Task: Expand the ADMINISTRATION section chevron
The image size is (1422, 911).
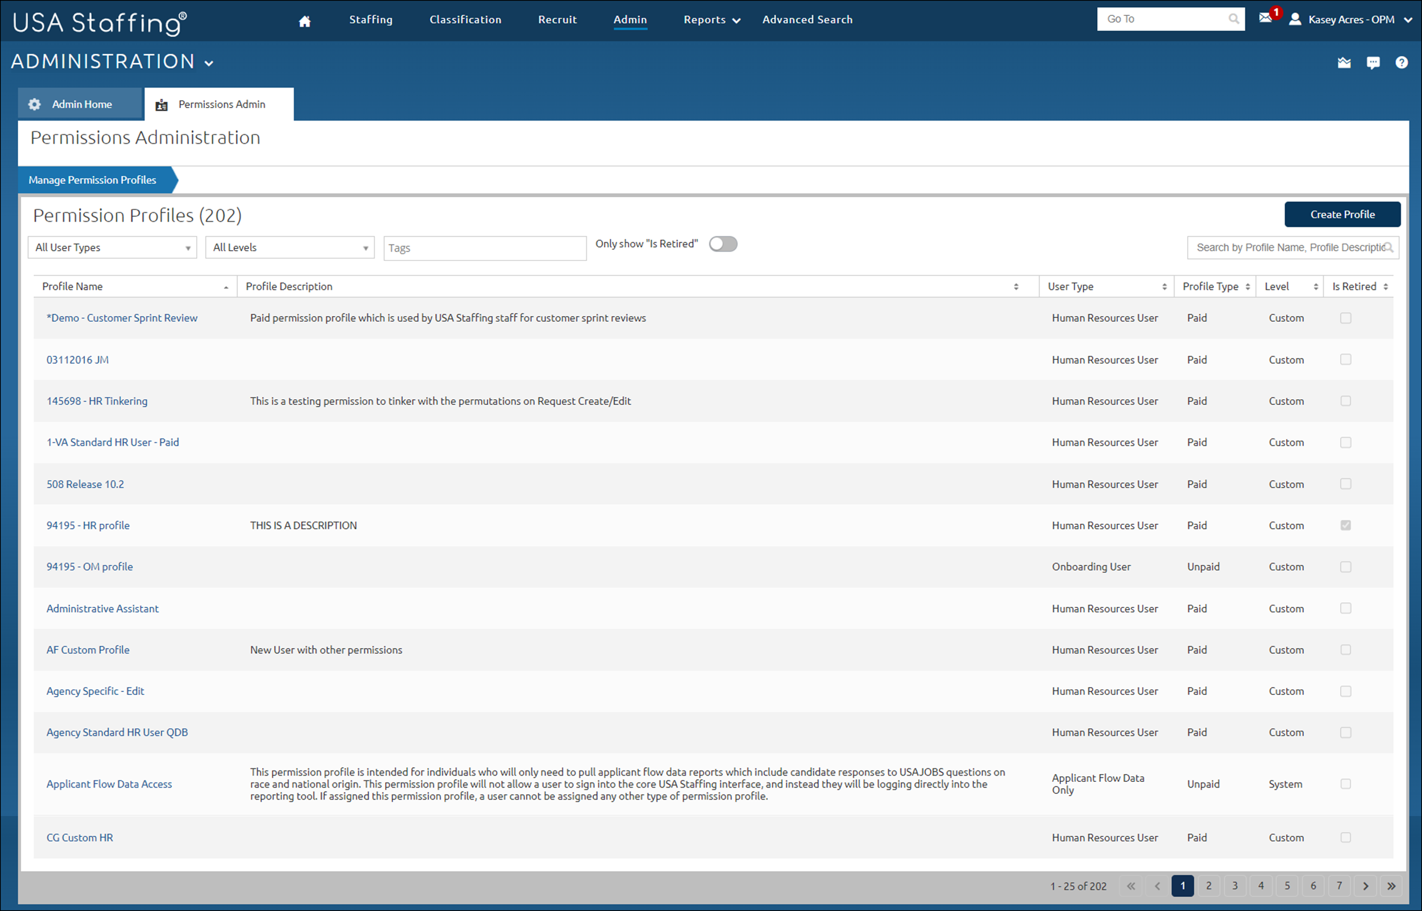Action: click(208, 62)
